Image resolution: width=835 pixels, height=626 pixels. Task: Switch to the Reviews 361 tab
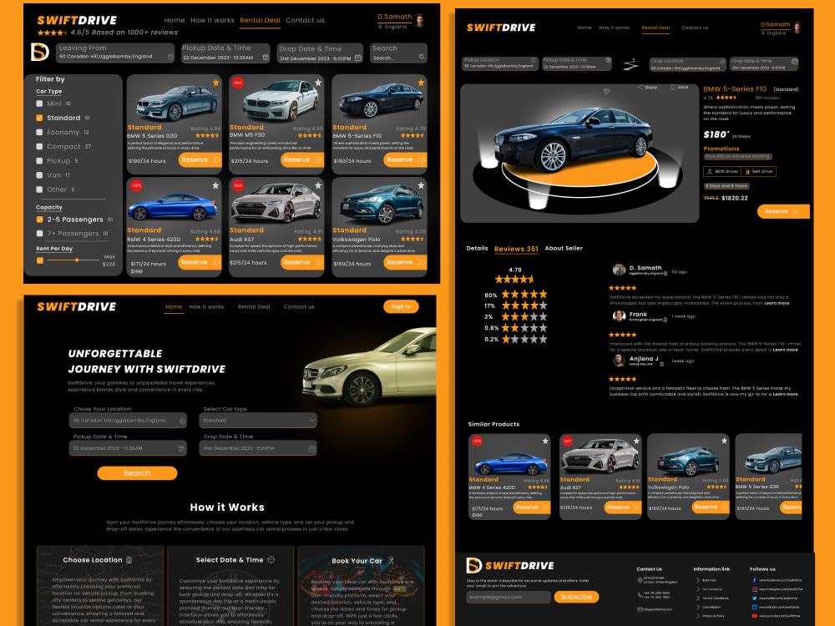(x=516, y=249)
